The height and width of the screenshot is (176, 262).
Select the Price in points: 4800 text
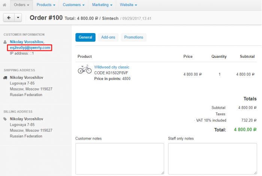[x=112, y=78]
